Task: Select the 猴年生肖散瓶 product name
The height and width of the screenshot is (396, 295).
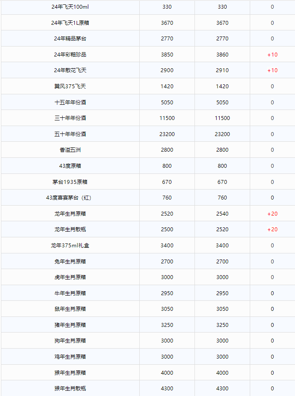Action: click(x=70, y=389)
